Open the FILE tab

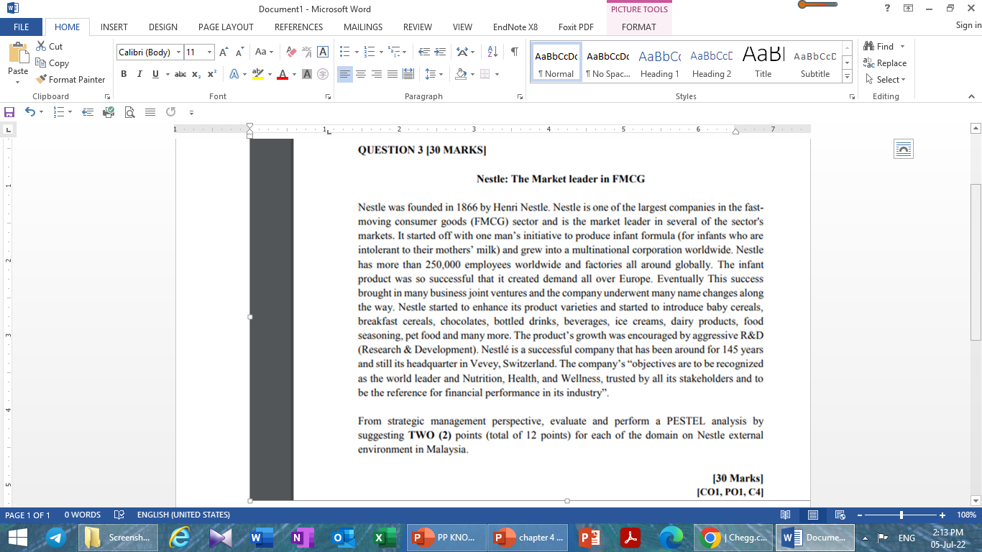(x=22, y=27)
